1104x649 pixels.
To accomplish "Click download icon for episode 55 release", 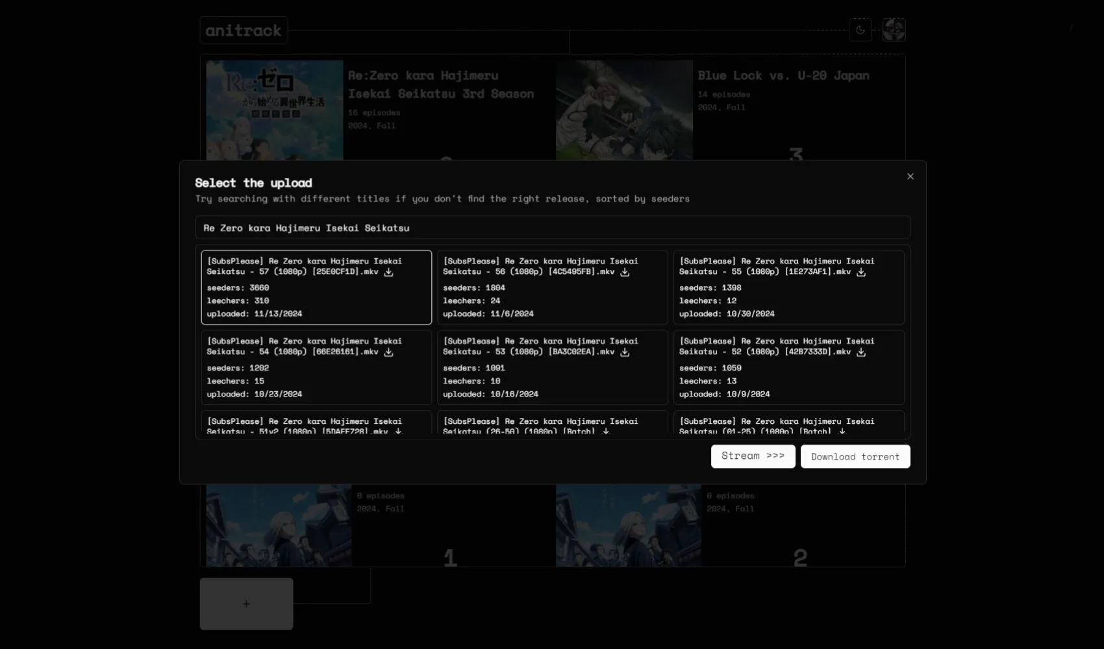I will pos(861,272).
